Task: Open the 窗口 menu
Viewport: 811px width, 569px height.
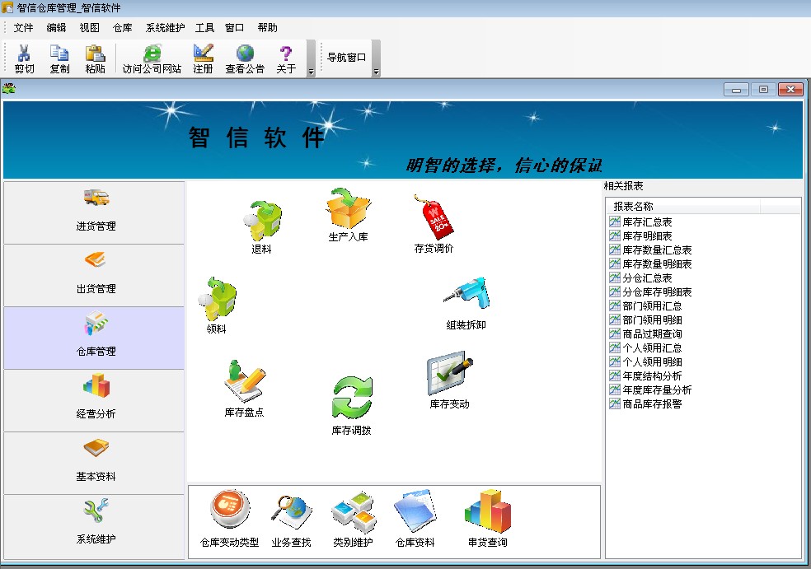Action: click(x=234, y=28)
